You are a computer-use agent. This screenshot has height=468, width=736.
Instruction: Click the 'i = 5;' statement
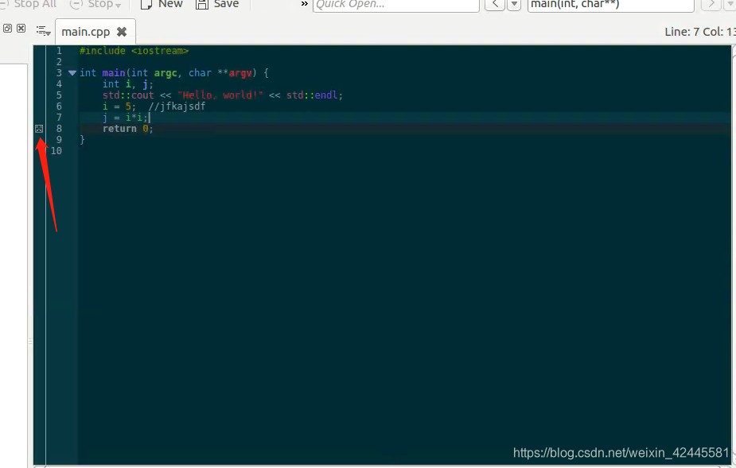point(119,106)
